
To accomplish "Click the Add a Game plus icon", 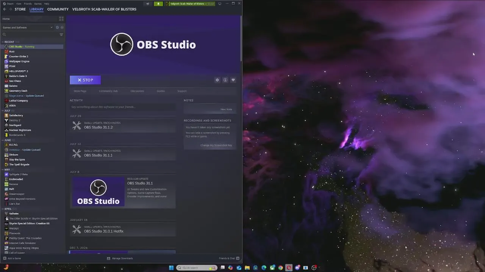I will click(x=5, y=258).
